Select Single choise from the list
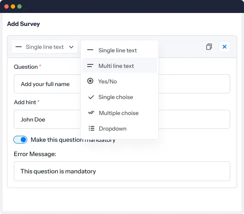 pyautogui.click(x=120, y=97)
